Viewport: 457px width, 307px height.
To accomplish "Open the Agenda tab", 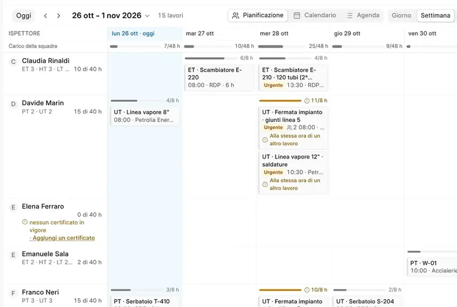I will (363, 15).
